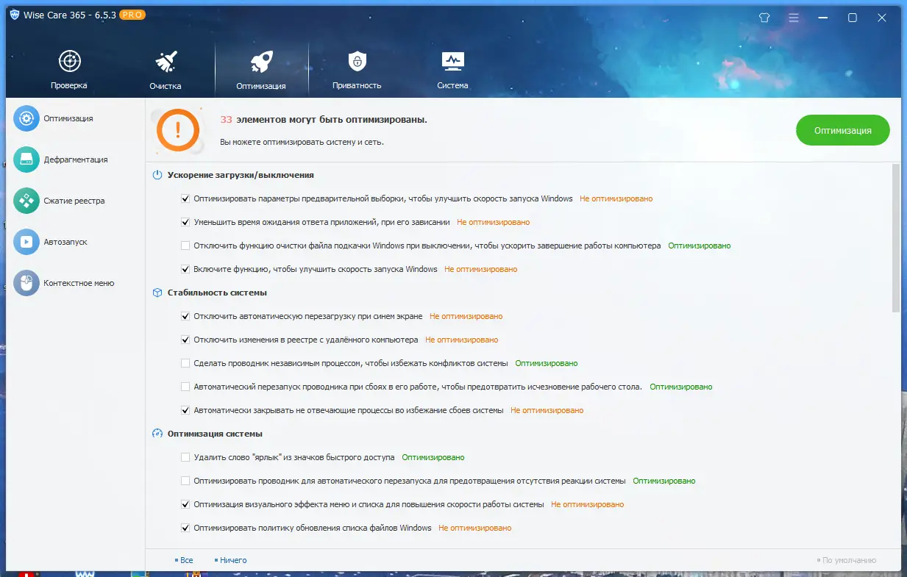Click the cube icon beside Стабильность системы
Image resolution: width=907 pixels, height=577 pixels.
pos(157,293)
